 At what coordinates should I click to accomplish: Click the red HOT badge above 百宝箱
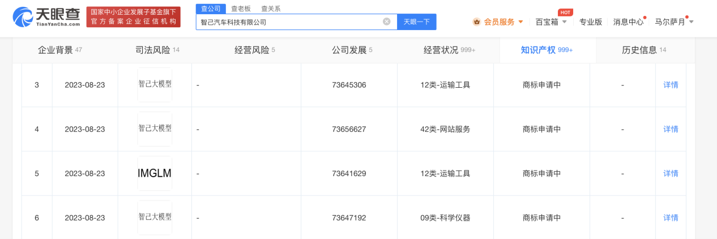pos(565,12)
